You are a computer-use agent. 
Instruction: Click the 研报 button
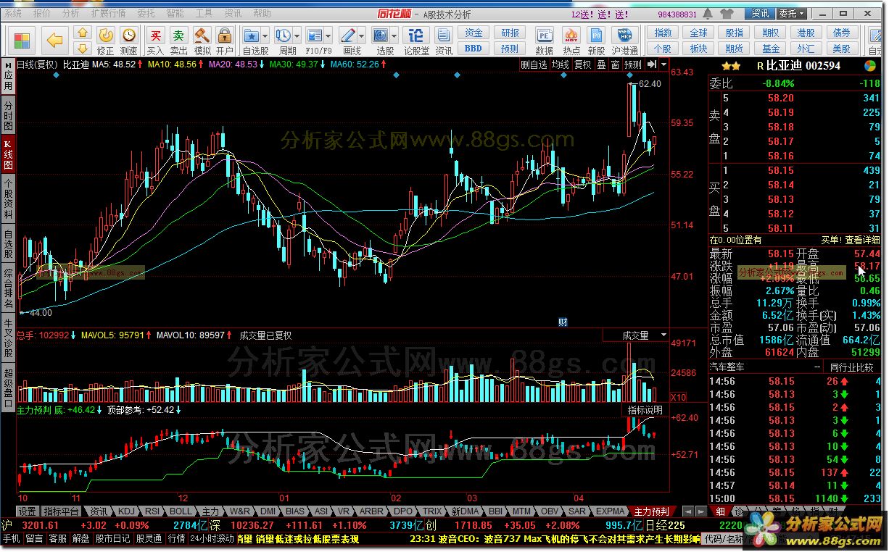point(510,33)
